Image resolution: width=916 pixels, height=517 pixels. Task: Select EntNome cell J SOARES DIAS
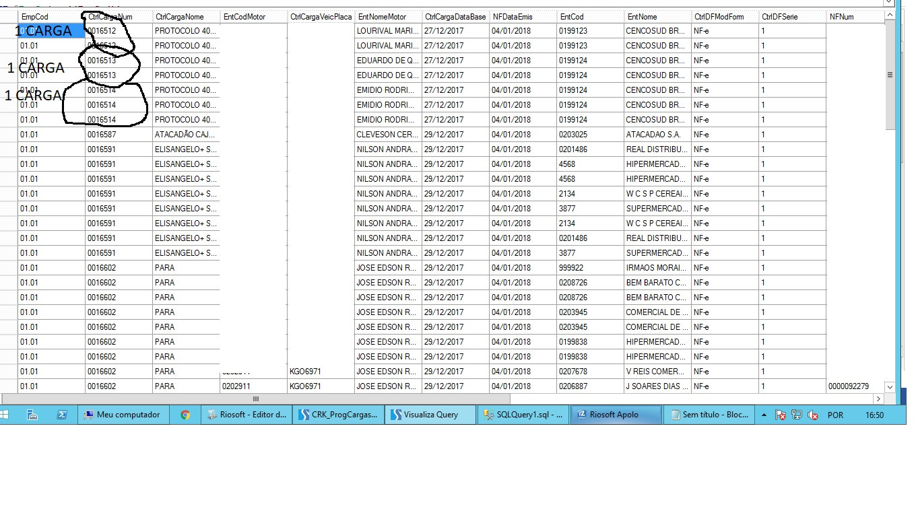657,386
